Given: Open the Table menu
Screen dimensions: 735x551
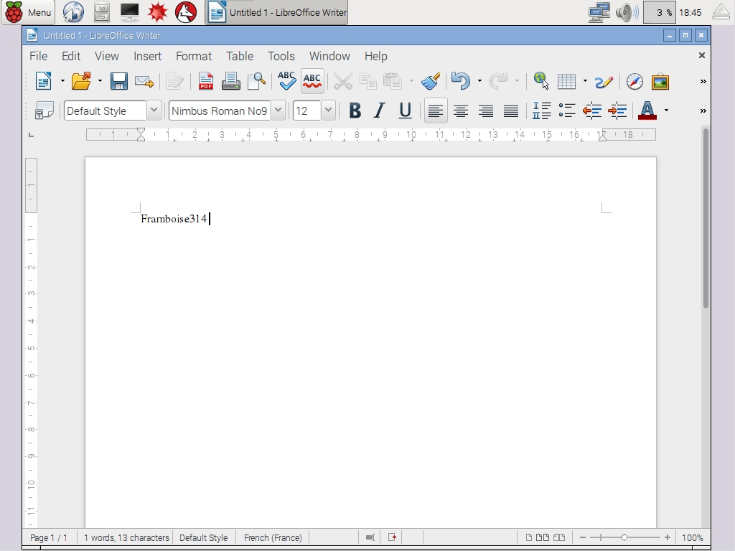Looking at the screenshot, I should point(240,56).
